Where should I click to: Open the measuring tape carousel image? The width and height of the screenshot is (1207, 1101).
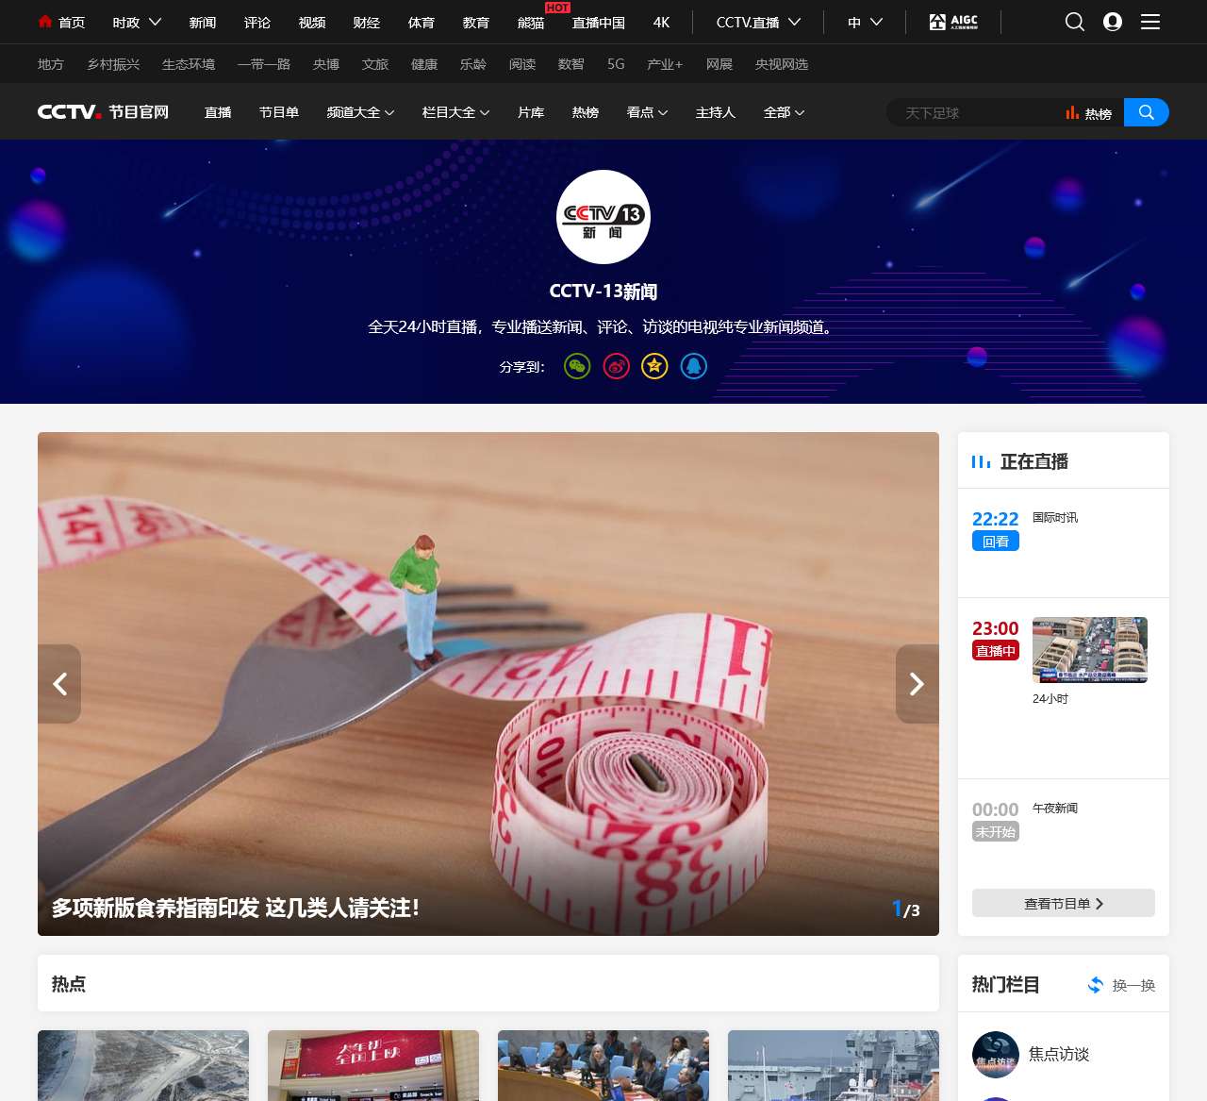click(x=488, y=684)
